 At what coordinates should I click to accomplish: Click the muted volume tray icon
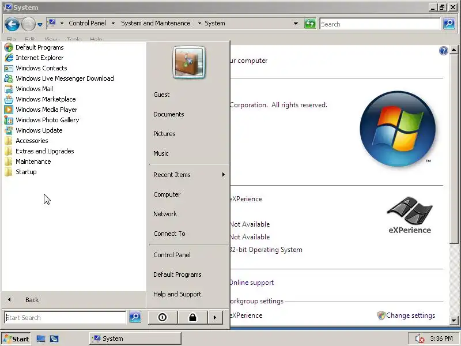click(420, 339)
